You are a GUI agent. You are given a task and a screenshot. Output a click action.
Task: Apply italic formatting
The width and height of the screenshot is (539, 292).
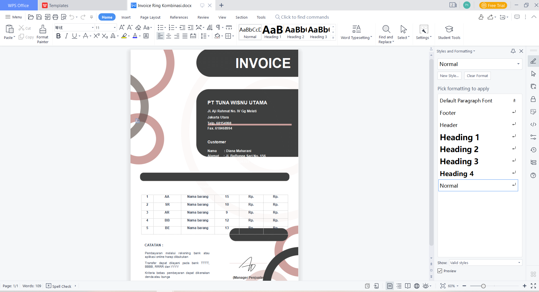click(x=66, y=36)
